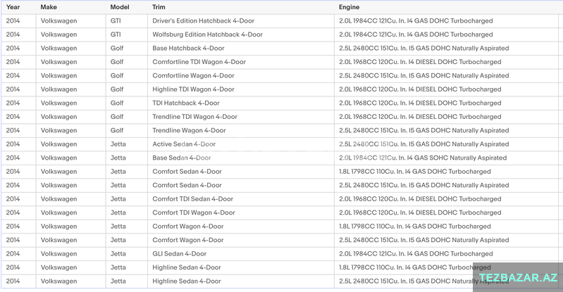Select trim cell "TDI Hatchback 4-Door"
Screen dimensions: 563x292
coord(185,103)
